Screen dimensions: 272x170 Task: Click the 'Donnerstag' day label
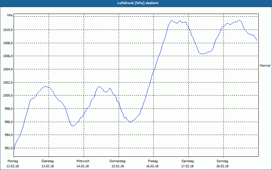[117, 161]
